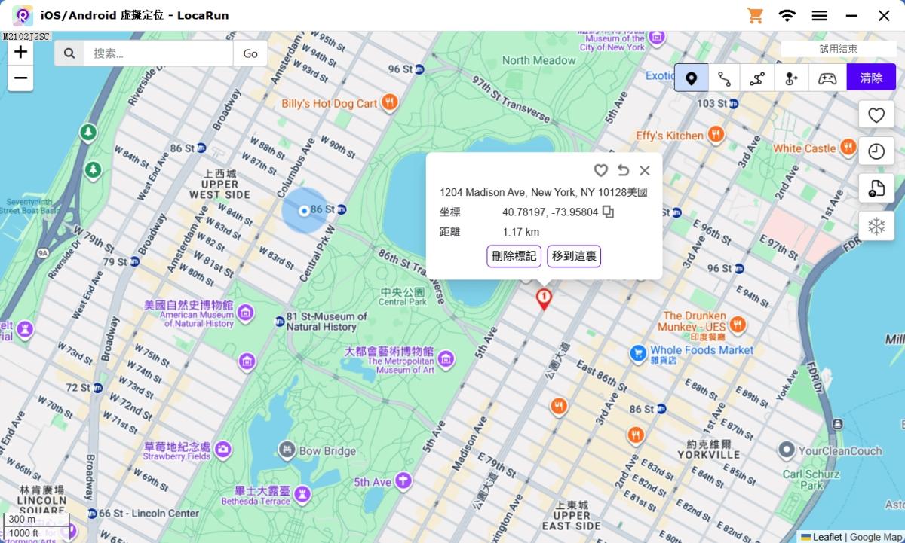Open the saved favorites heart panel
The image size is (905, 543).
coord(876,115)
